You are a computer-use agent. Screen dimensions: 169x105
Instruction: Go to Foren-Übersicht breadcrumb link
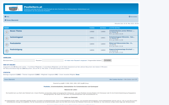pos(12,20)
